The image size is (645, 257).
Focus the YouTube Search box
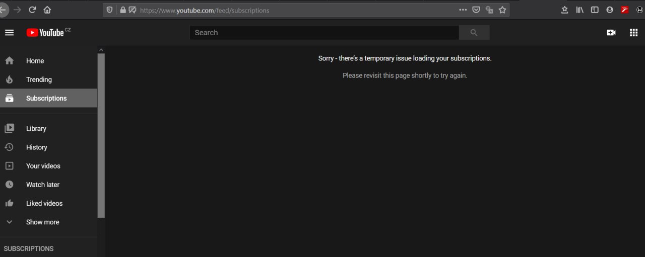pyautogui.click(x=324, y=33)
